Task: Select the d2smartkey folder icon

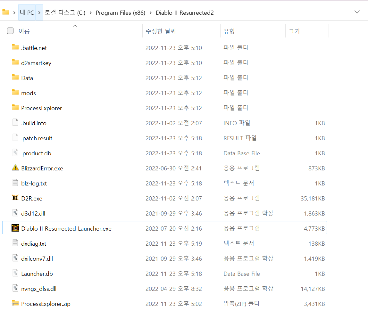Action: (15, 62)
